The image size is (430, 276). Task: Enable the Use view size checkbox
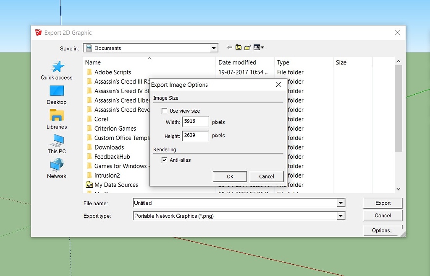click(164, 111)
